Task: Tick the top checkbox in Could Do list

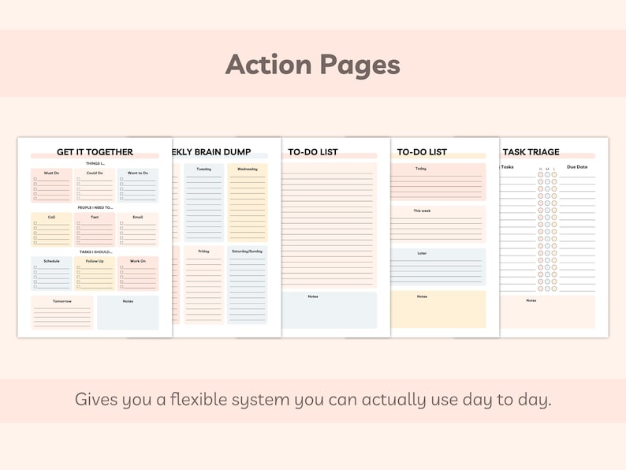Action: 78,179
